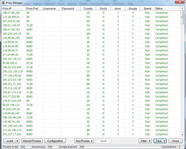
Task: Click the MX country cell
Action: tap(88, 21)
